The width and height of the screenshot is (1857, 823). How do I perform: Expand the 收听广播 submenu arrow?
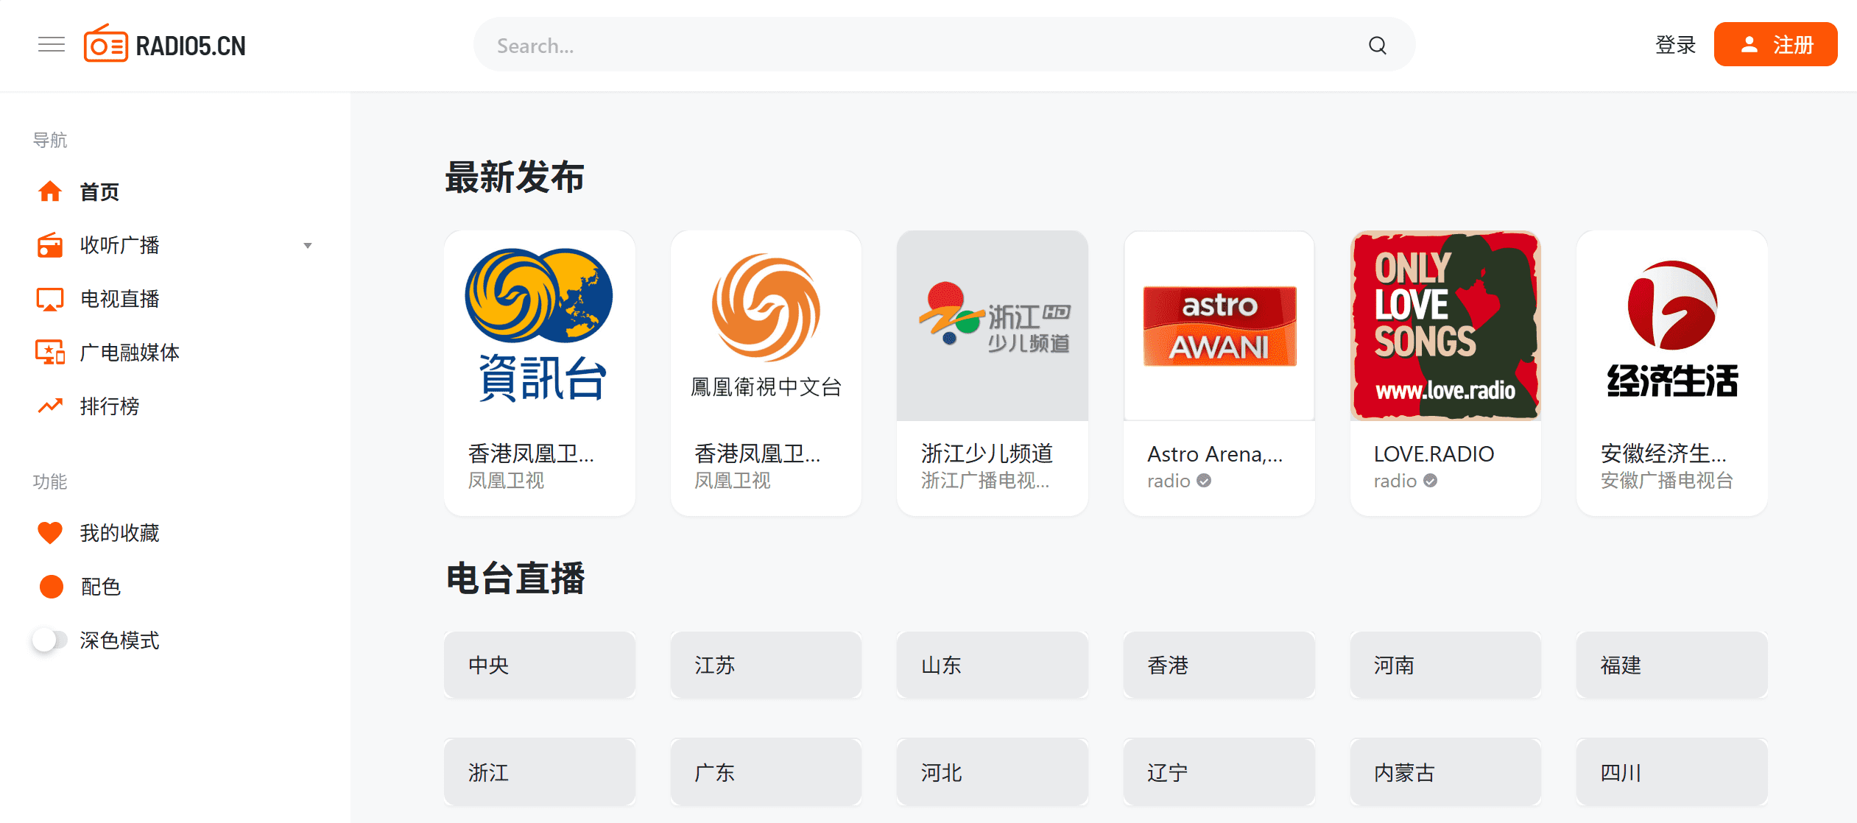click(x=308, y=246)
